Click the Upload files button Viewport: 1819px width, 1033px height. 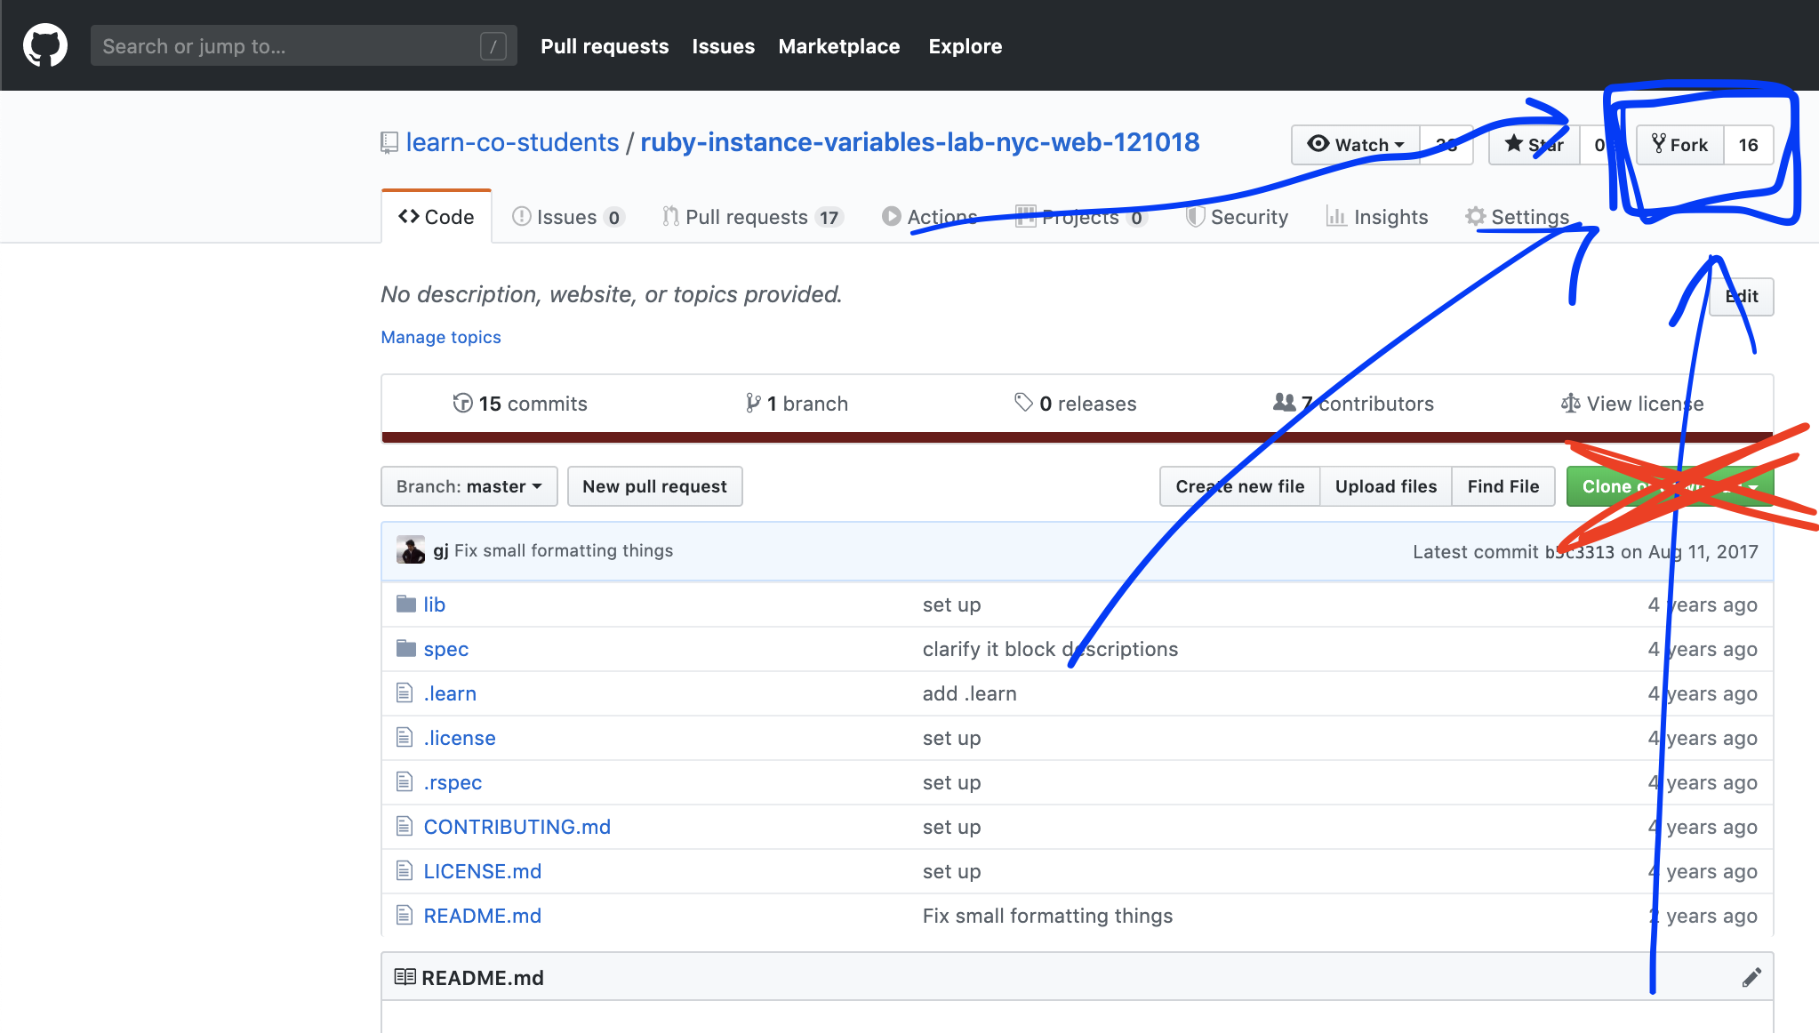(1385, 486)
